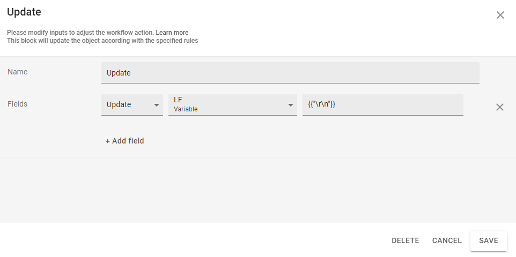Click the "Please modify inputs" instruction text

coord(80,33)
